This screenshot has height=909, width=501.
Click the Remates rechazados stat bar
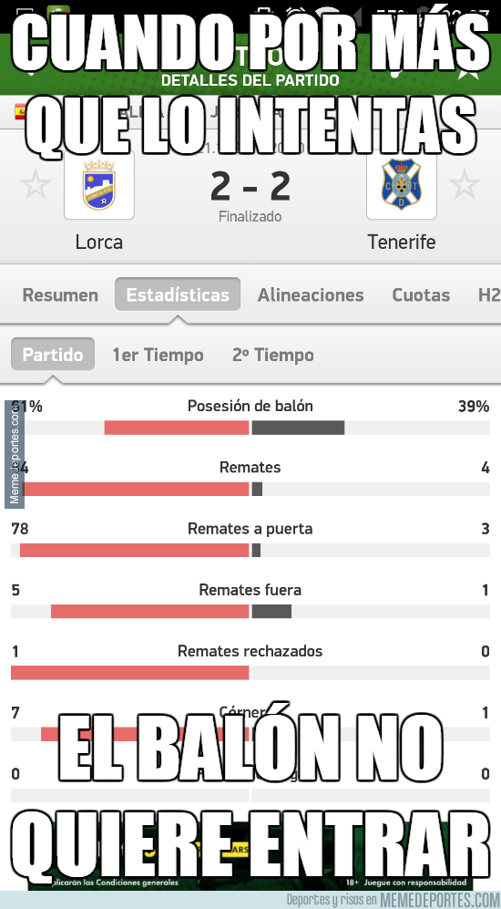(x=250, y=673)
